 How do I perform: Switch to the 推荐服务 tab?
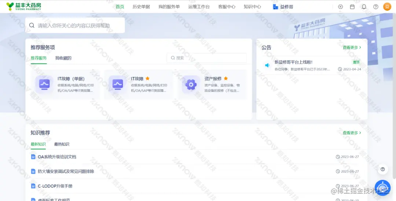pos(38,58)
